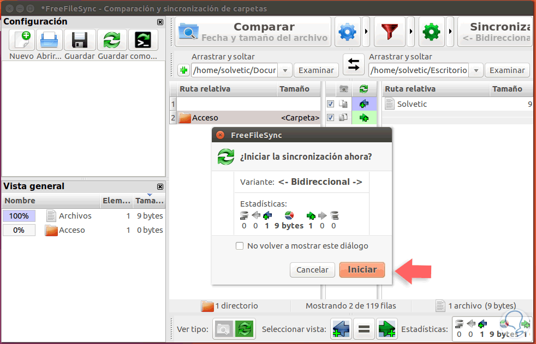Click Cancelar in the dialog
The width and height of the screenshot is (536, 344).
tap(312, 270)
